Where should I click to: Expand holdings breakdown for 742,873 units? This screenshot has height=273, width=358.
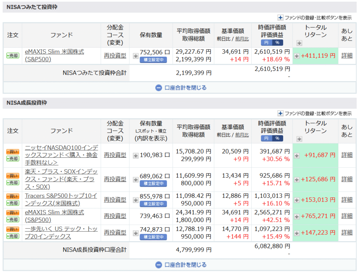(136, 233)
